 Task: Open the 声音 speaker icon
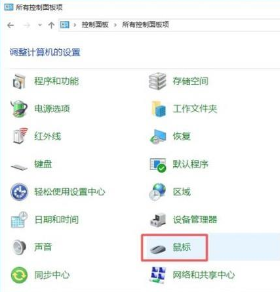[19, 247]
